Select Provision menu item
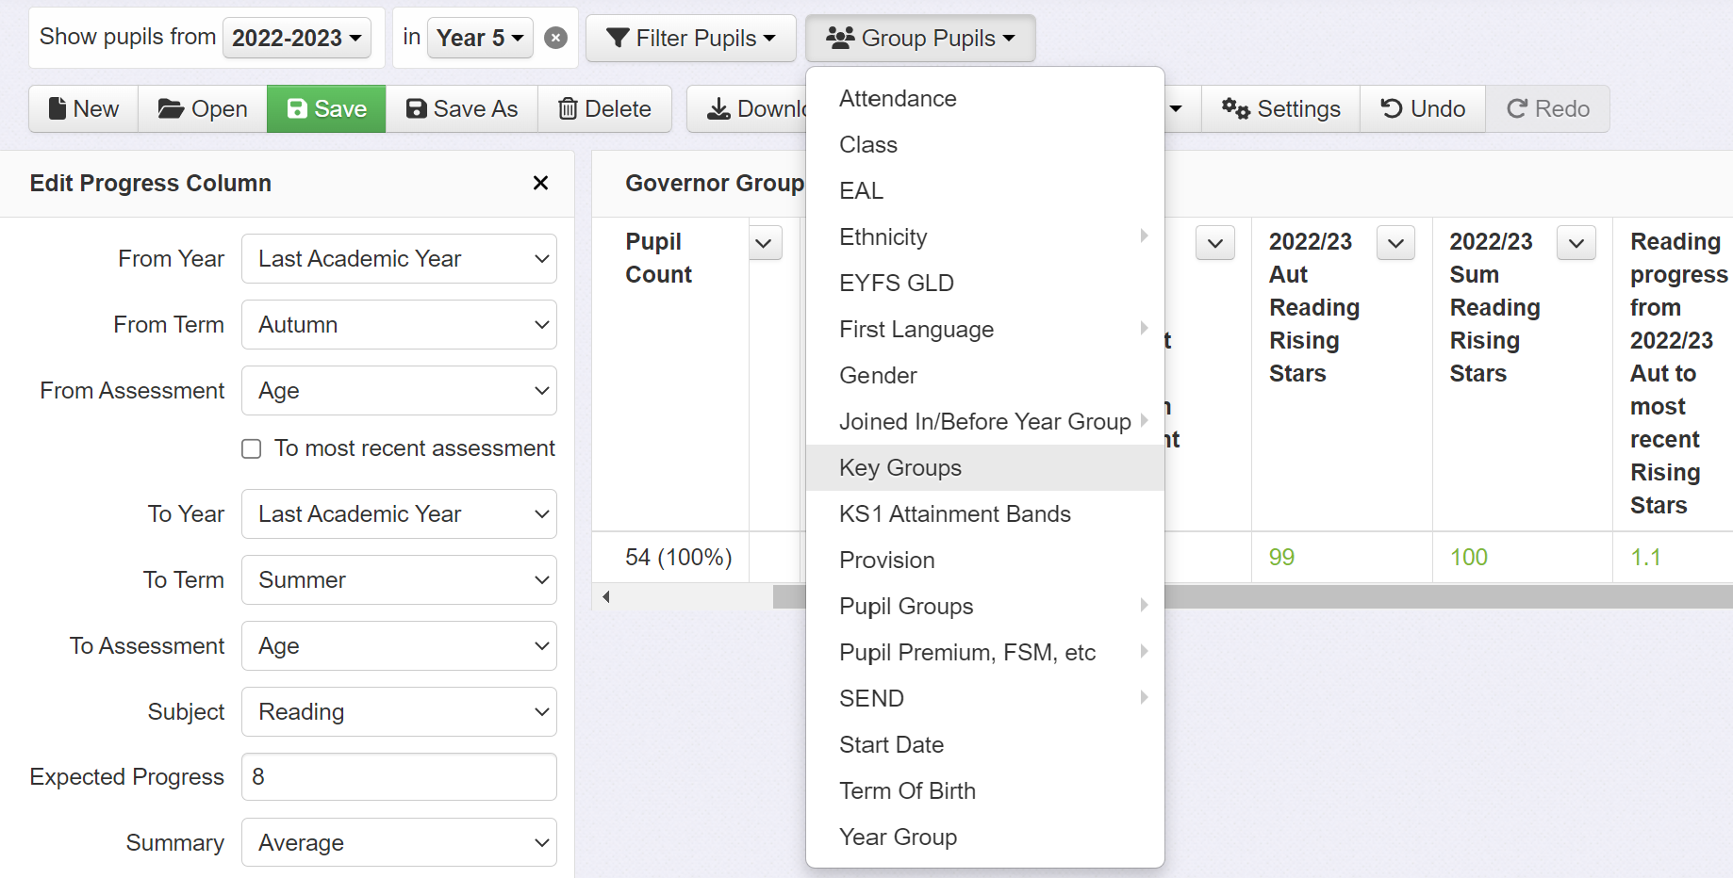 point(985,561)
